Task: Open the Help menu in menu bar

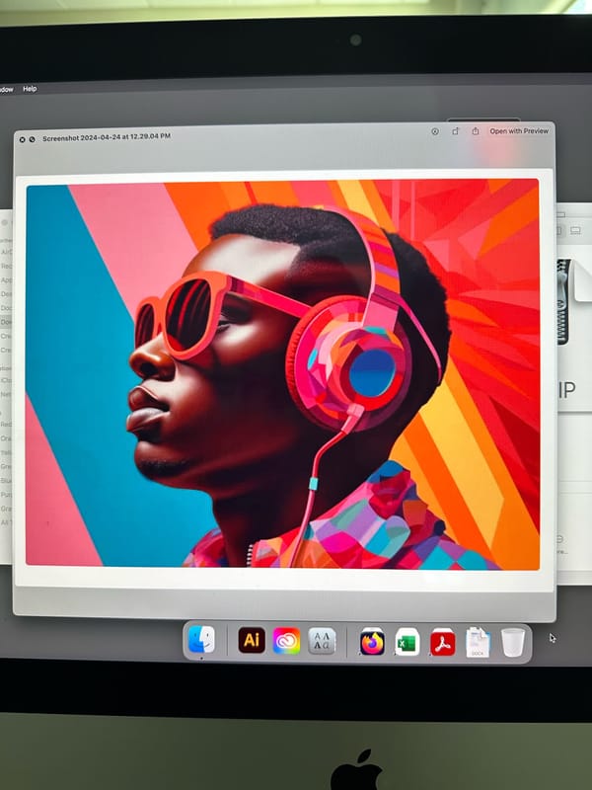Action: point(30,89)
